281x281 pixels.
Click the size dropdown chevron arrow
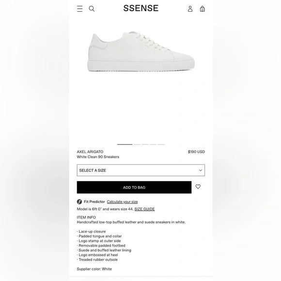pyautogui.click(x=201, y=170)
